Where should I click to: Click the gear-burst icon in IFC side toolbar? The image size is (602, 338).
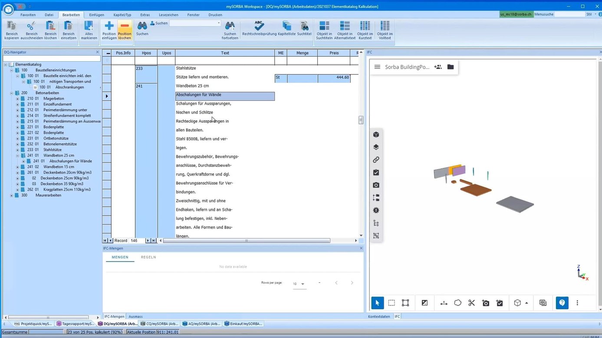coord(376,210)
